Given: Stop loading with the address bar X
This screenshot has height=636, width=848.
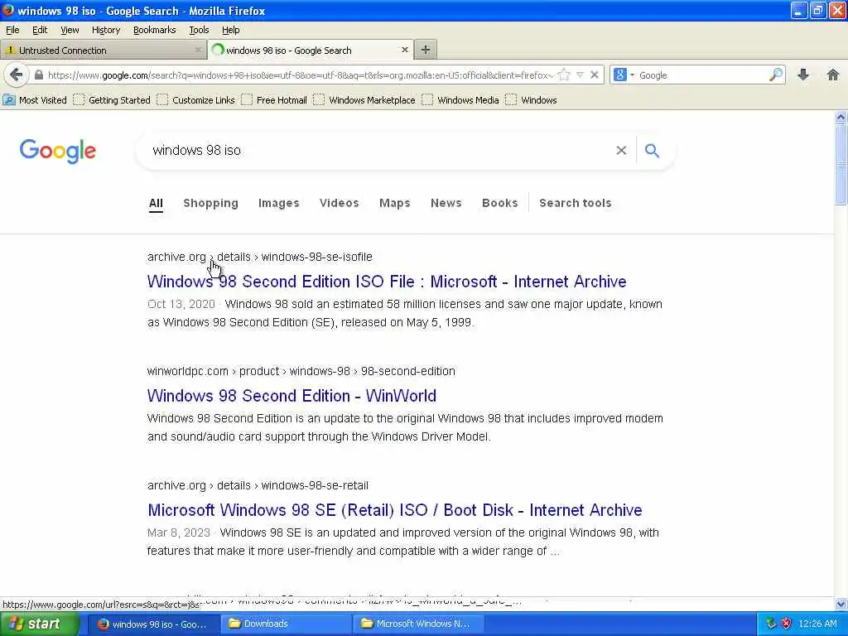Looking at the screenshot, I should tap(595, 75).
